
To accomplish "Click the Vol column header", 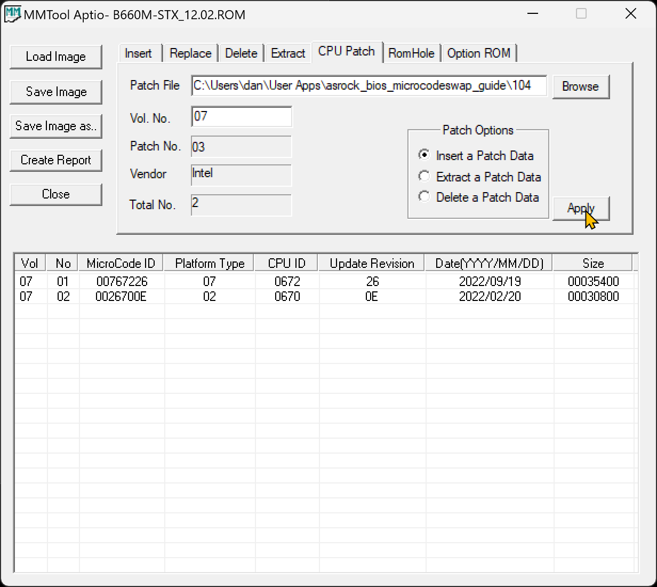I will click(x=30, y=263).
